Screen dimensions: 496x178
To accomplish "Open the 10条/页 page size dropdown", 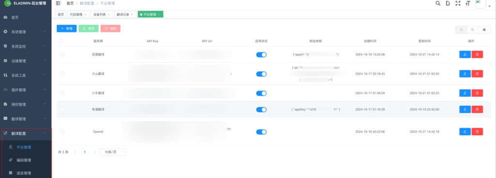I will pos(113,152).
